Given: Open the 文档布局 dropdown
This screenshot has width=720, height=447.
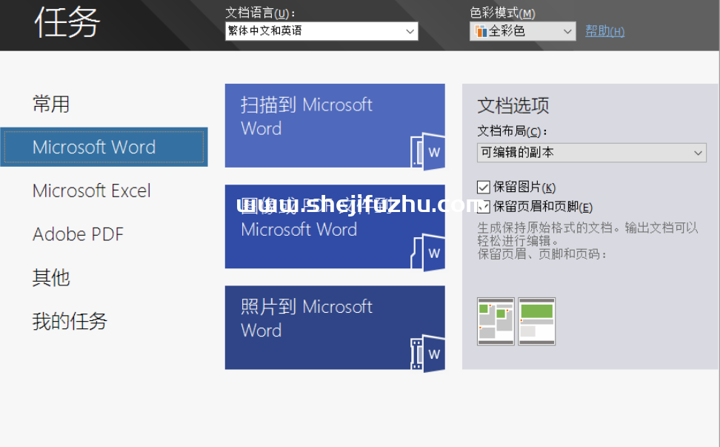Looking at the screenshot, I should 591,153.
